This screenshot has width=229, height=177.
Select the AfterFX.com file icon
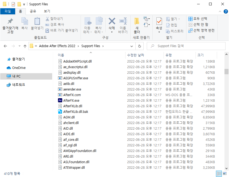60,95
